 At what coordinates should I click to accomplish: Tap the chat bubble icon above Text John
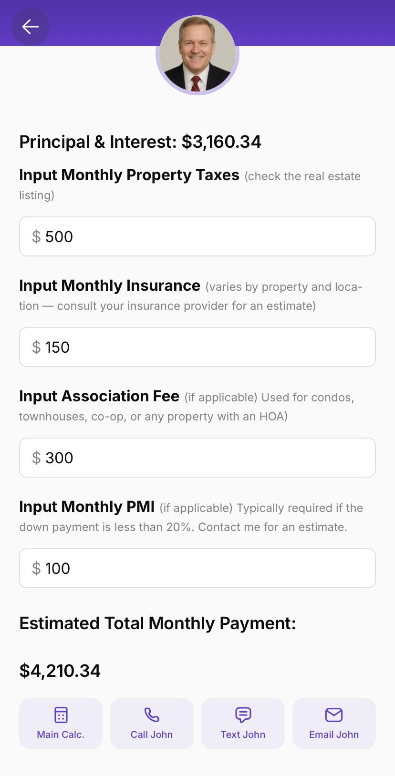point(243,715)
